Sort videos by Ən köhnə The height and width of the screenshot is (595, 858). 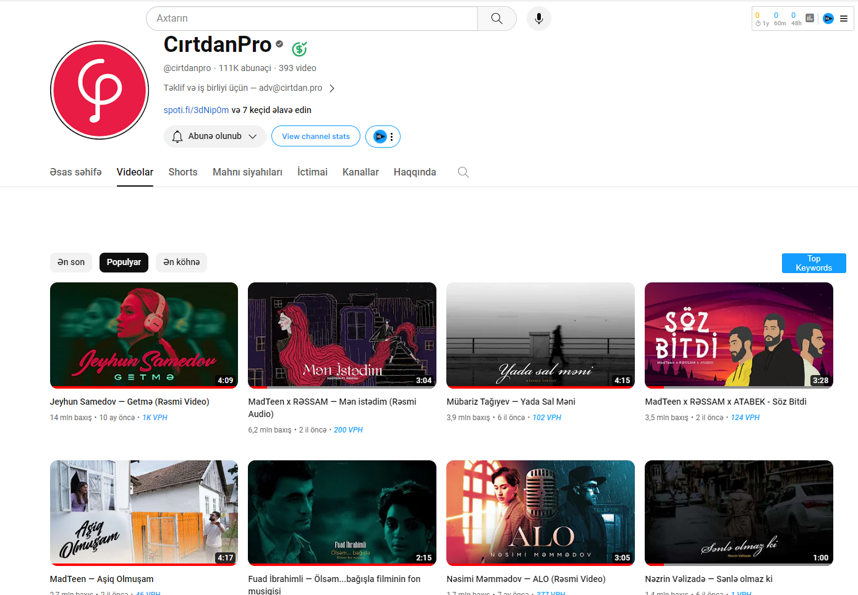click(181, 263)
